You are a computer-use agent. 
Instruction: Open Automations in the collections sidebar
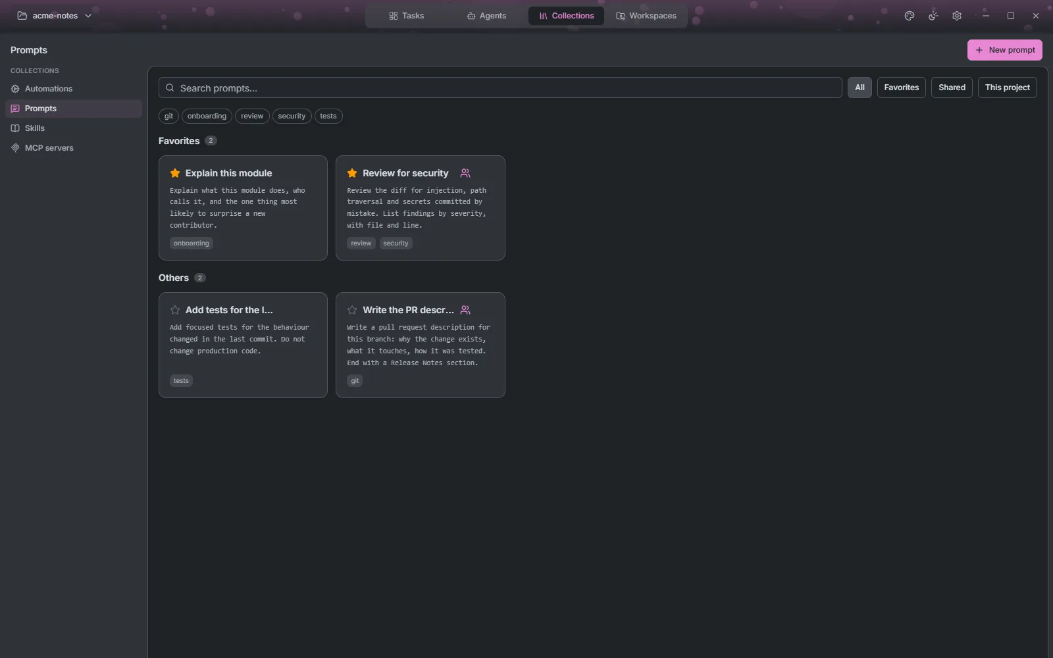[x=74, y=89]
